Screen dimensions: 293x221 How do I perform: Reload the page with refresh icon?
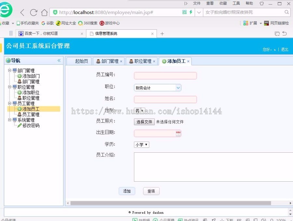(x=34, y=12)
